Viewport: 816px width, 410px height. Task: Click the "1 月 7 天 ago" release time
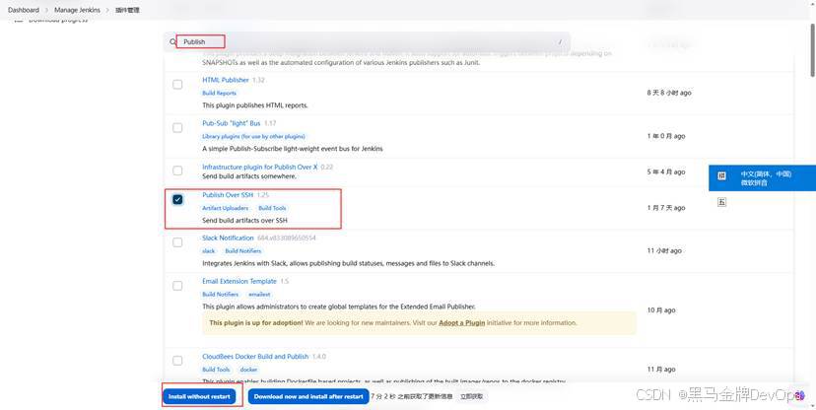666,208
